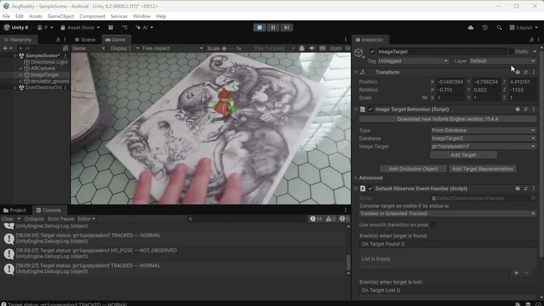This screenshot has width=544, height=306.
Task: Toggle the ImageTarget active checkbox
Action: 372,51
